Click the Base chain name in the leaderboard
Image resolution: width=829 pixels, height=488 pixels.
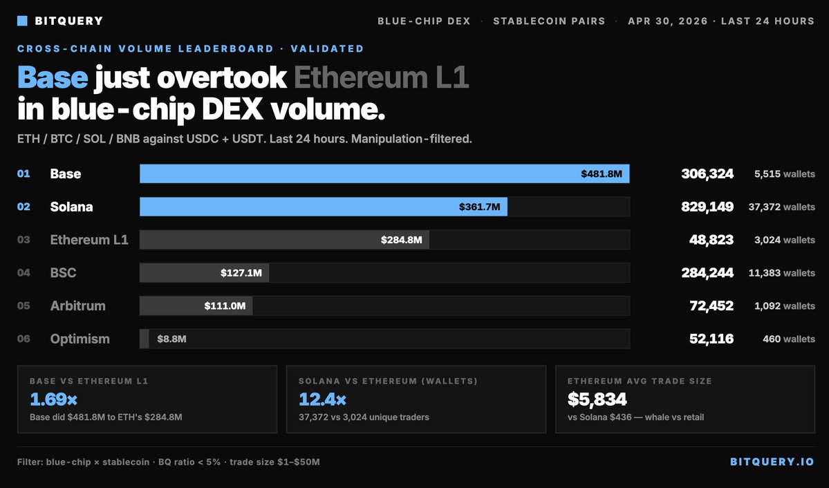click(x=66, y=174)
